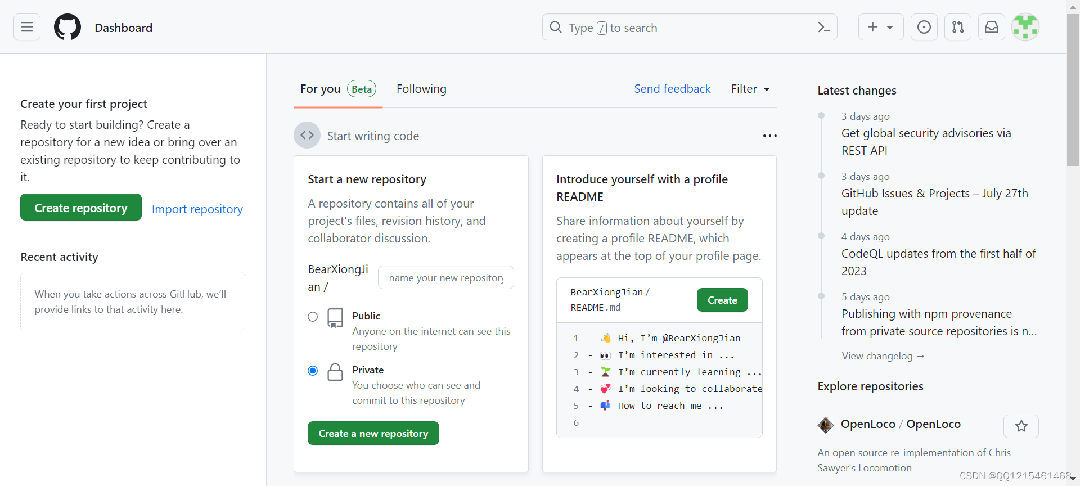
Task: Open the OpenLoco / OpenLoco repository link
Action: [901, 424]
